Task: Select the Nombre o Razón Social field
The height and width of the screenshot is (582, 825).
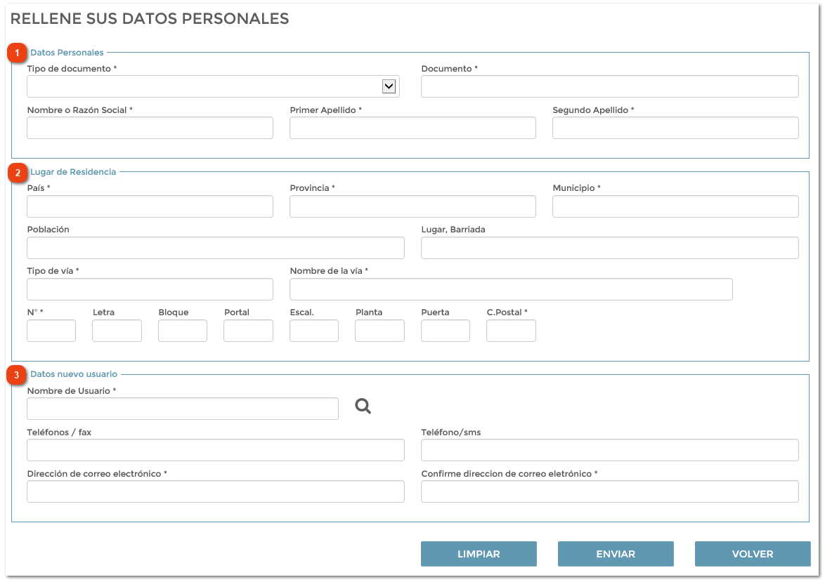Action: point(150,127)
